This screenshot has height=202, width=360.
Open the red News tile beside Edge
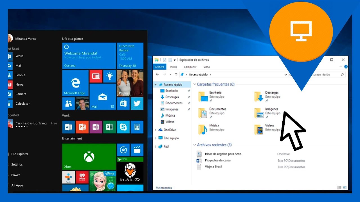click(96, 76)
